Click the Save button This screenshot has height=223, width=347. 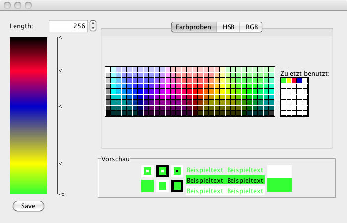[28, 206]
